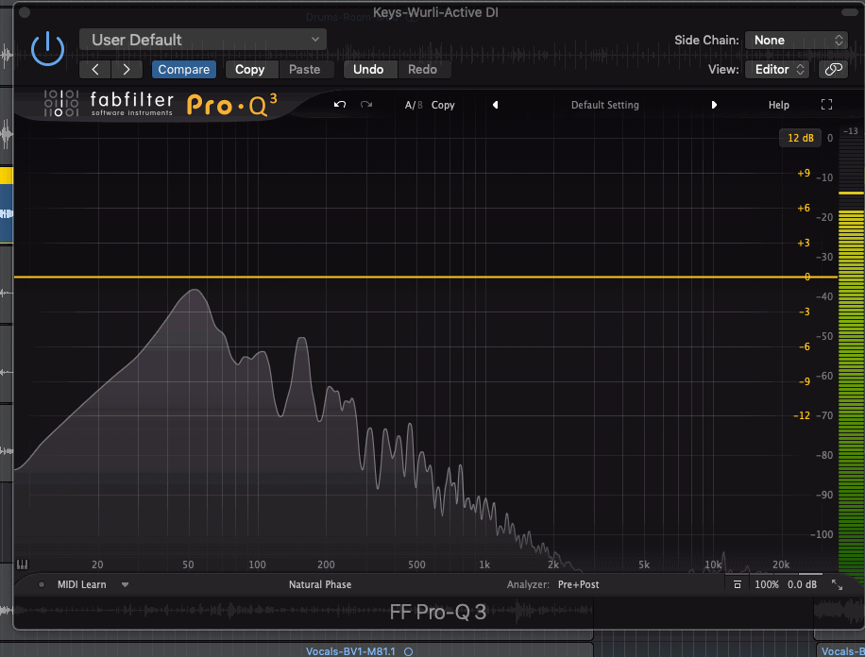
Task: Click the Undo button in plugin header
Action: tap(368, 70)
